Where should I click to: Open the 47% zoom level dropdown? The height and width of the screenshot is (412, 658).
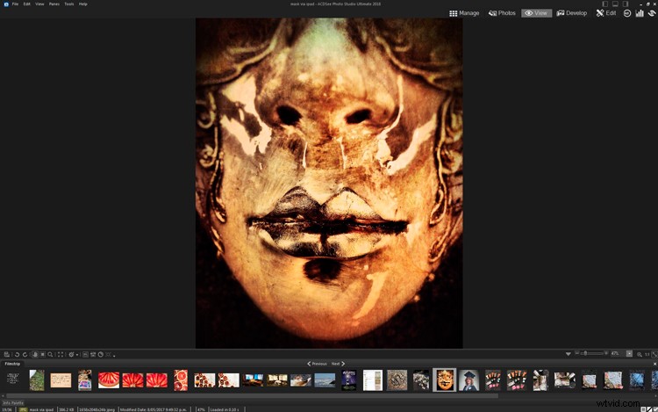pos(615,353)
